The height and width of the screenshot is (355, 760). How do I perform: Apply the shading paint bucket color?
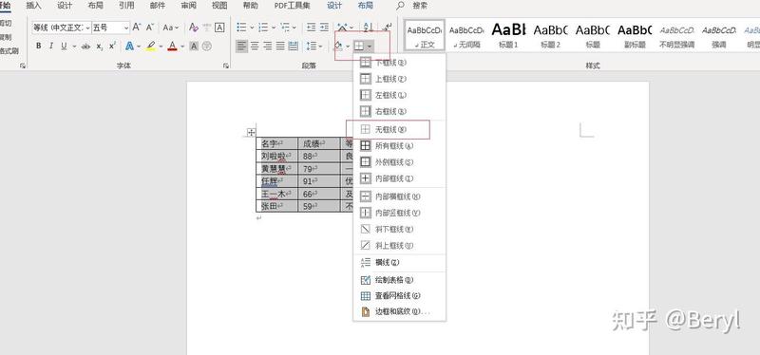tap(338, 46)
